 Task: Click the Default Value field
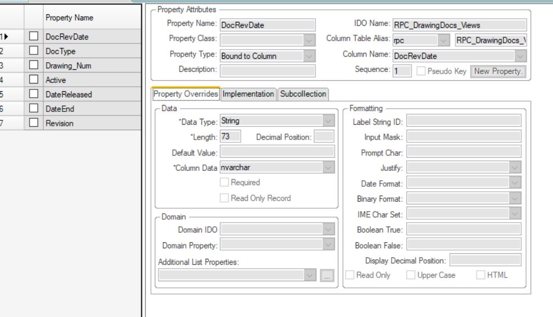(x=277, y=152)
